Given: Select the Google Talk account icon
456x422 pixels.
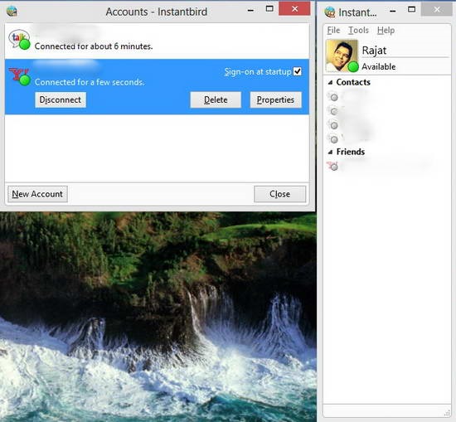Looking at the screenshot, I should (19, 39).
